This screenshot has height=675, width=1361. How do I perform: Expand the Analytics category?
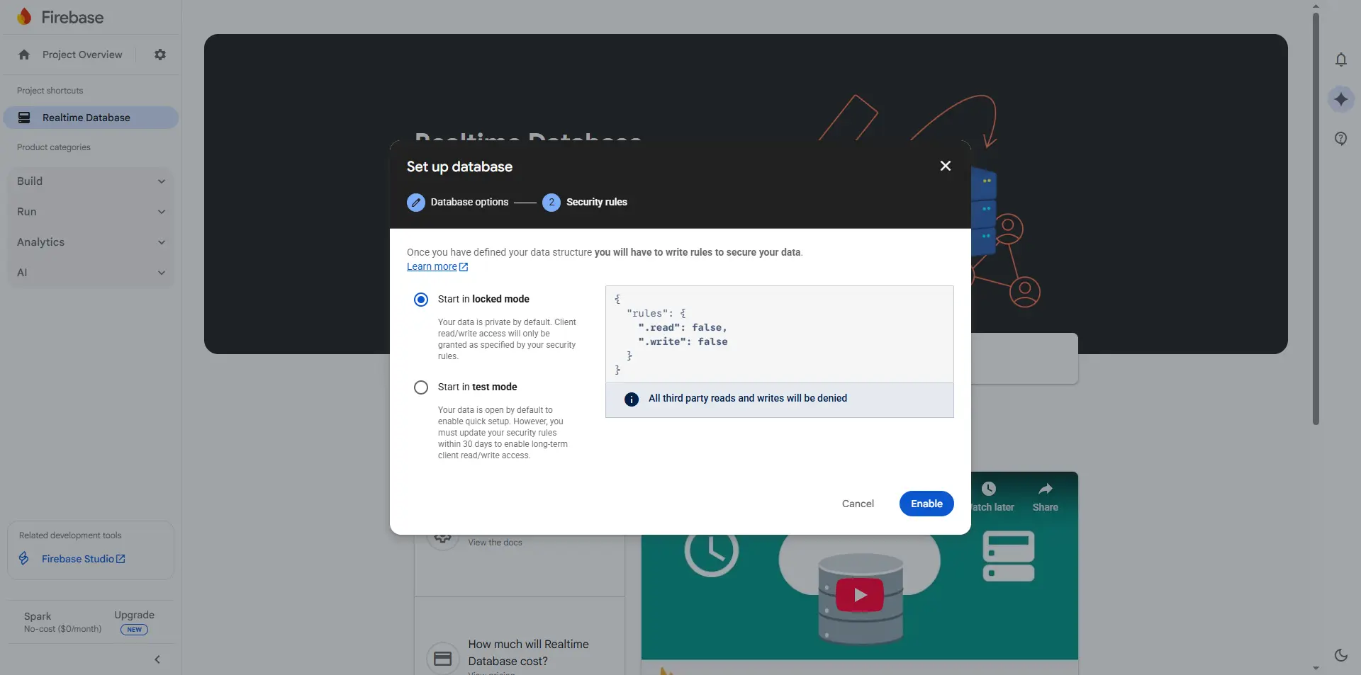(x=91, y=242)
